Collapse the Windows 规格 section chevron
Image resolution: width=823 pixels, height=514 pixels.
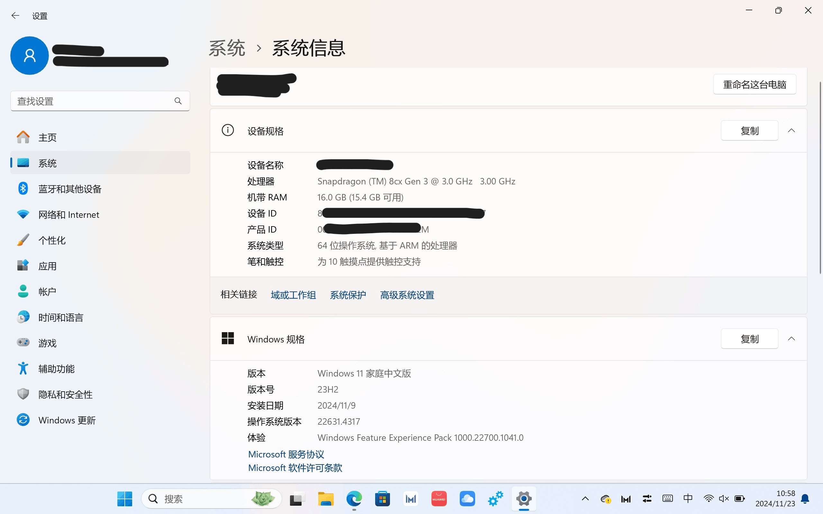coord(791,339)
